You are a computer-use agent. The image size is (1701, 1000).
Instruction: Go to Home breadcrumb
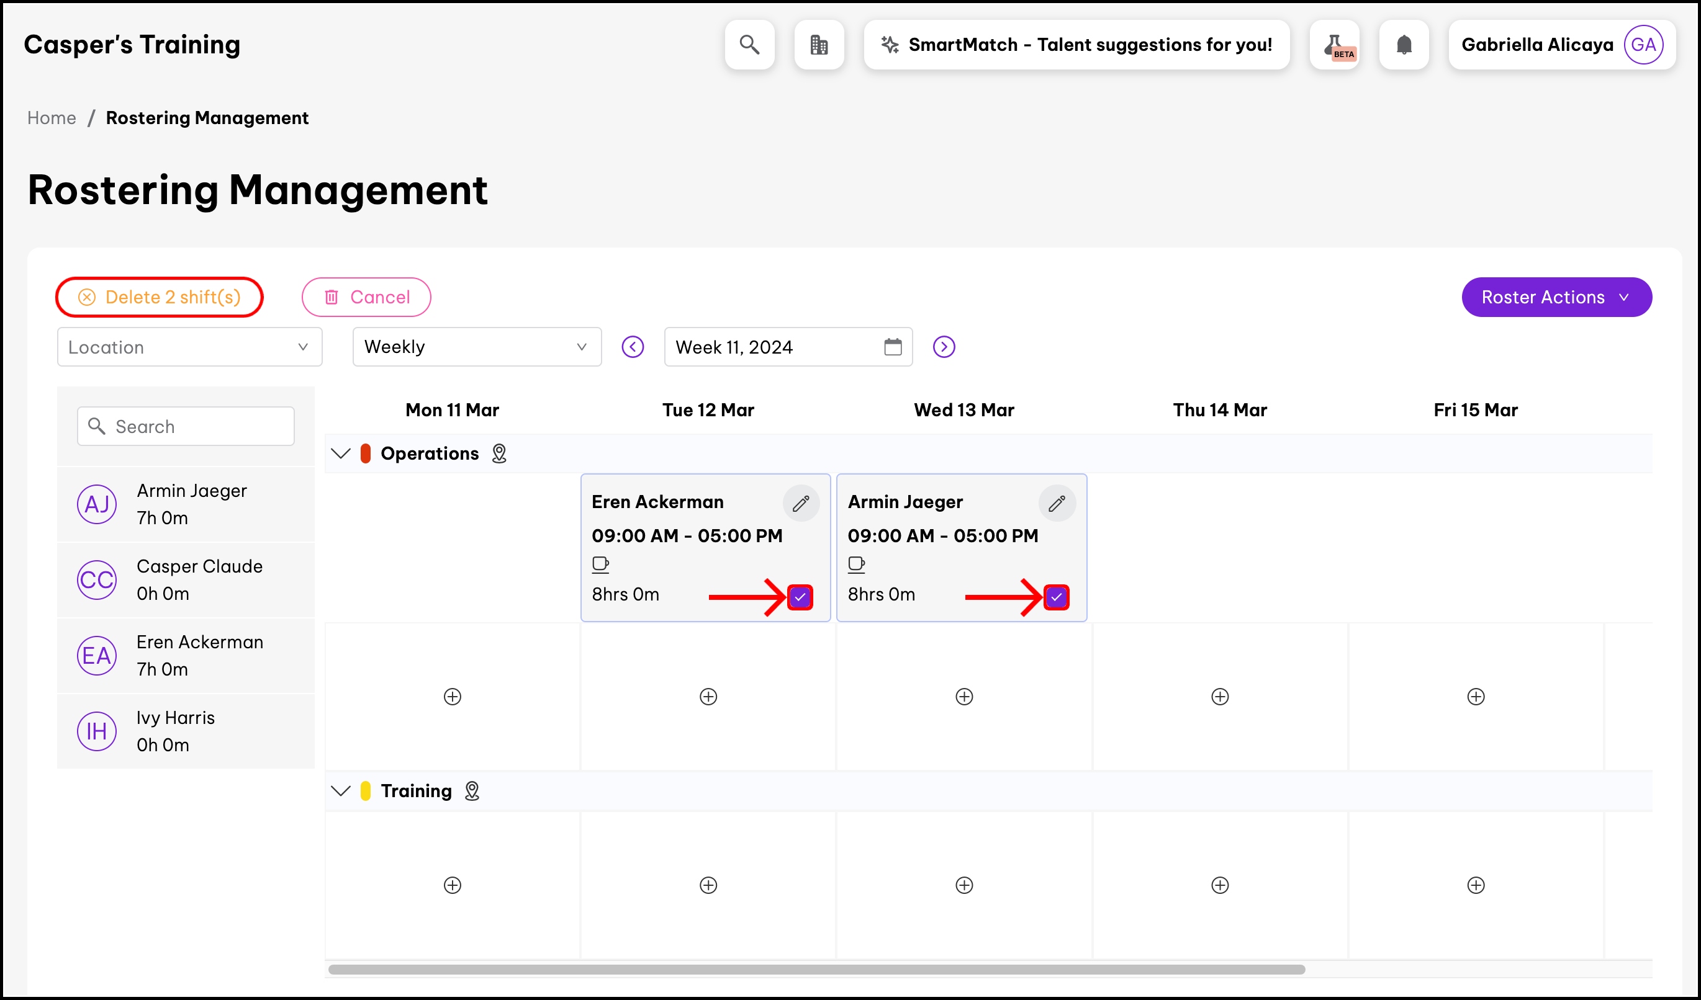52,117
